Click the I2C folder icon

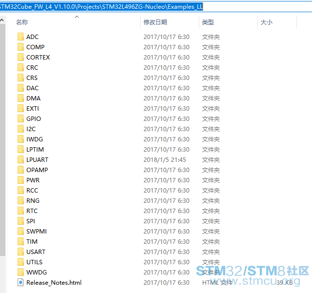[21, 129]
